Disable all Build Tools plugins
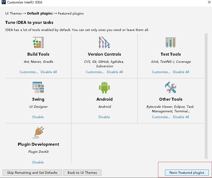Viewport: 212px width, 178px height. point(49,72)
